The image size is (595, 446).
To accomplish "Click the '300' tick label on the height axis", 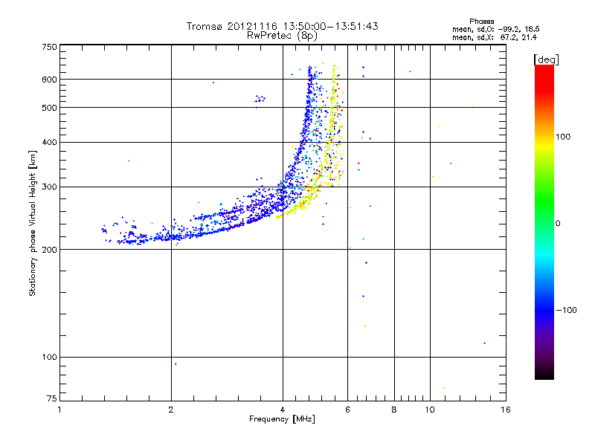I will pos(49,187).
